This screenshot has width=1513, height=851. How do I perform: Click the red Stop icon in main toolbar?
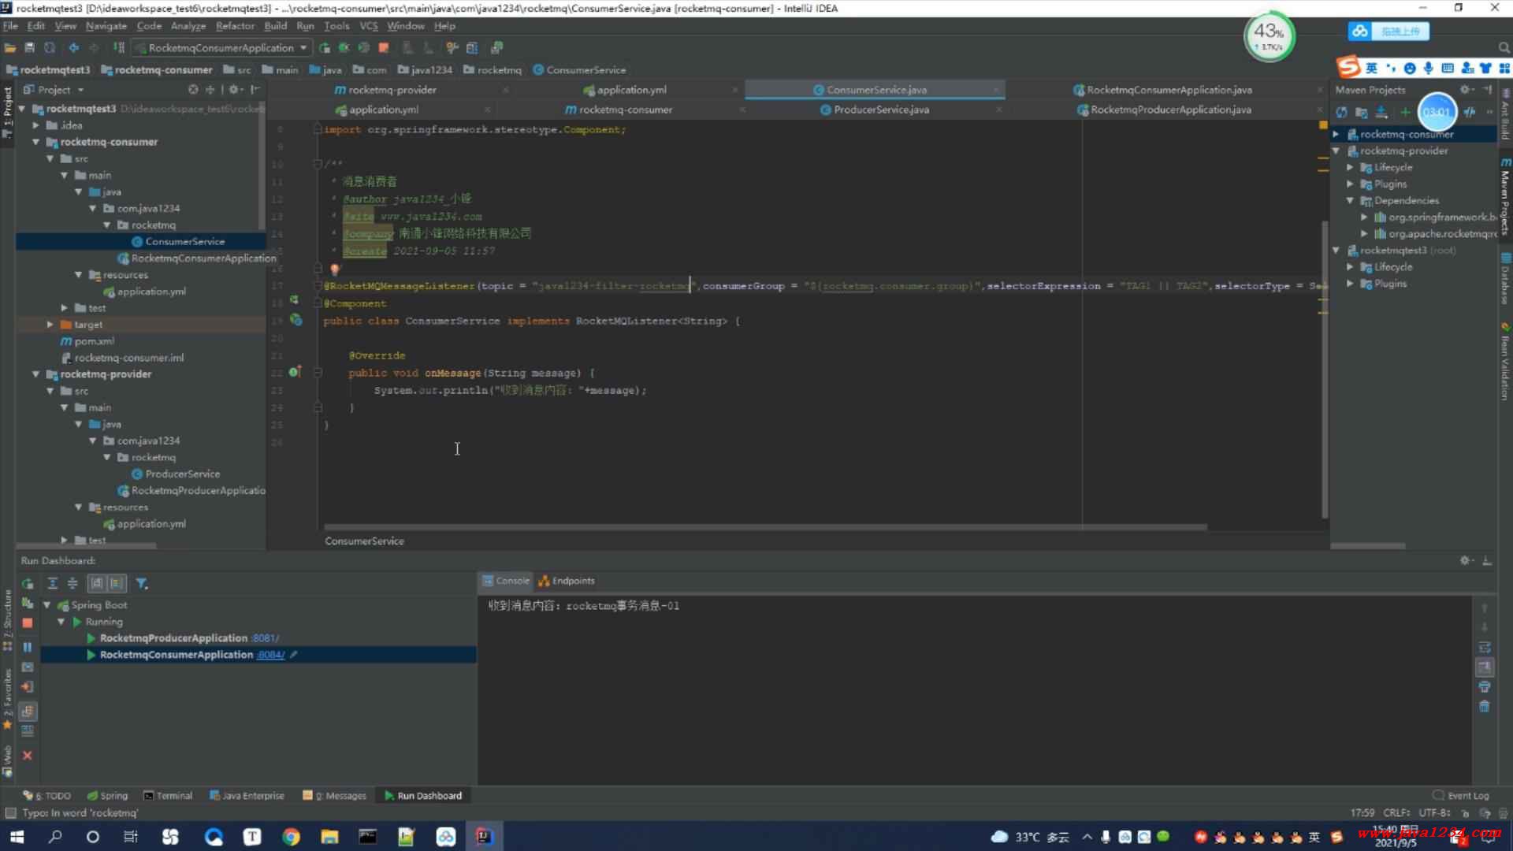coord(384,48)
